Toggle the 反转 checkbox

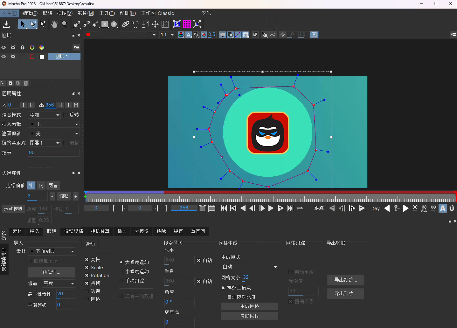66,115
